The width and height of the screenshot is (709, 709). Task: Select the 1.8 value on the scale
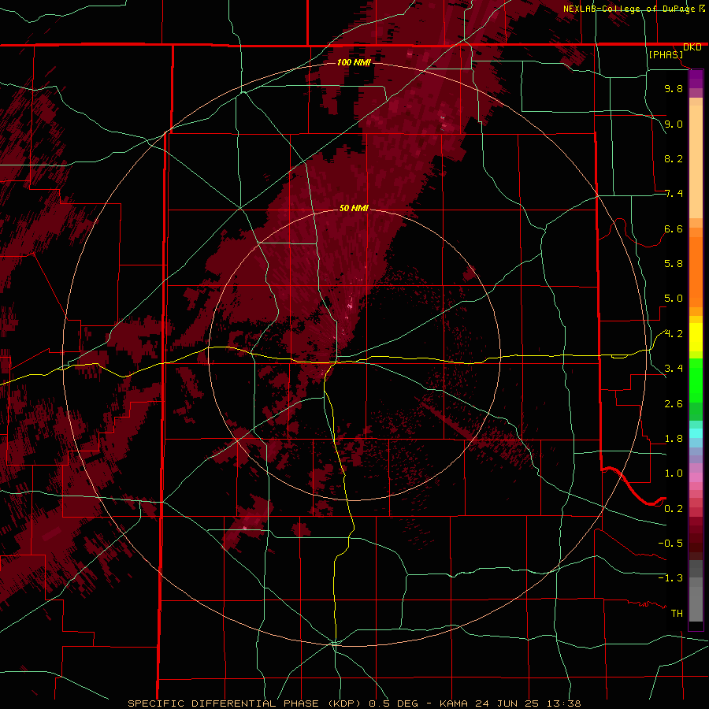674,439
